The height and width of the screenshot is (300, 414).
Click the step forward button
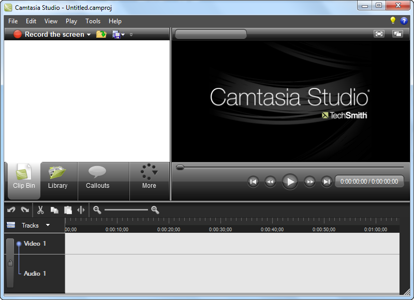pyautogui.click(x=309, y=182)
